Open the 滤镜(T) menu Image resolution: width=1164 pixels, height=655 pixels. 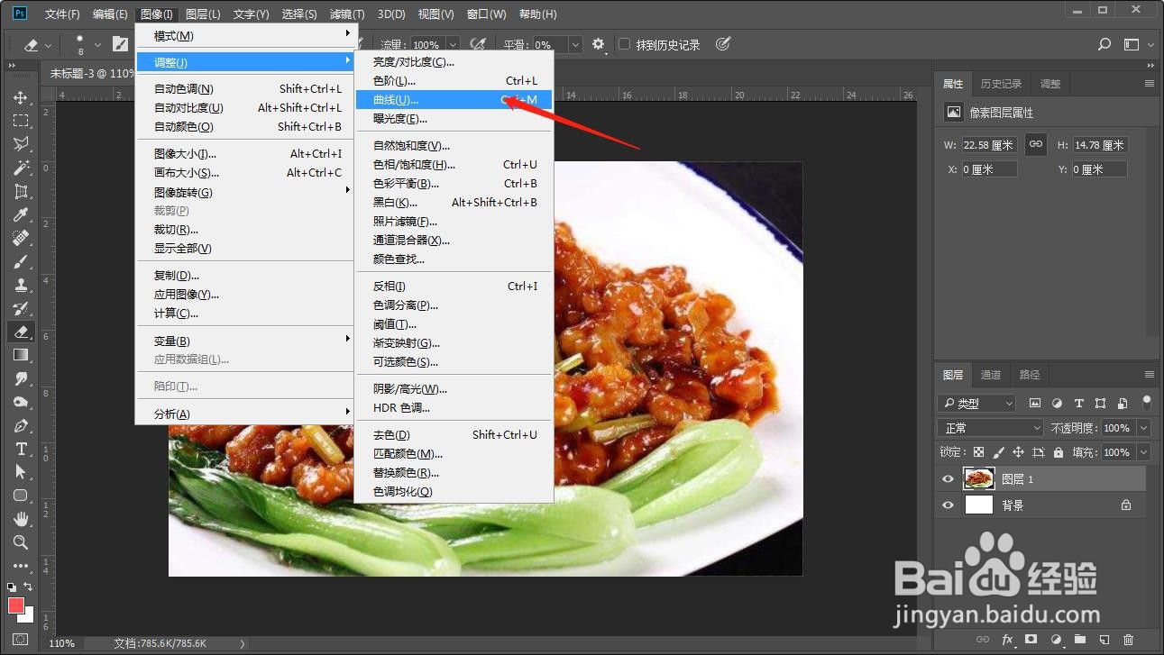(x=345, y=14)
